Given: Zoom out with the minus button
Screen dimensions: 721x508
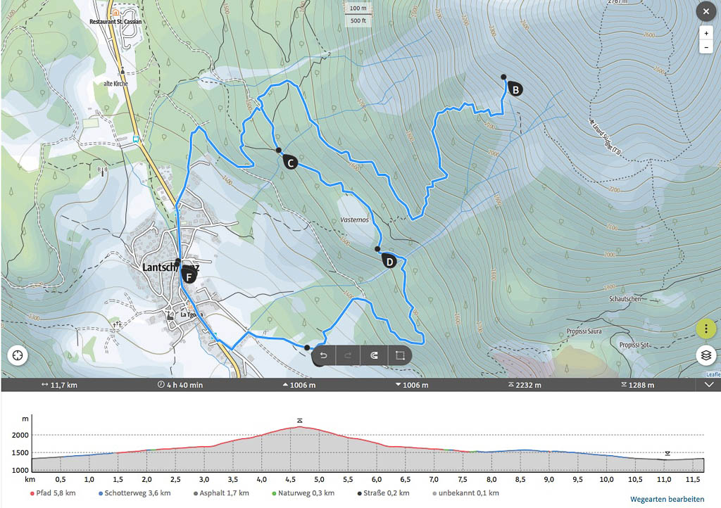Looking at the screenshot, I should [x=706, y=47].
